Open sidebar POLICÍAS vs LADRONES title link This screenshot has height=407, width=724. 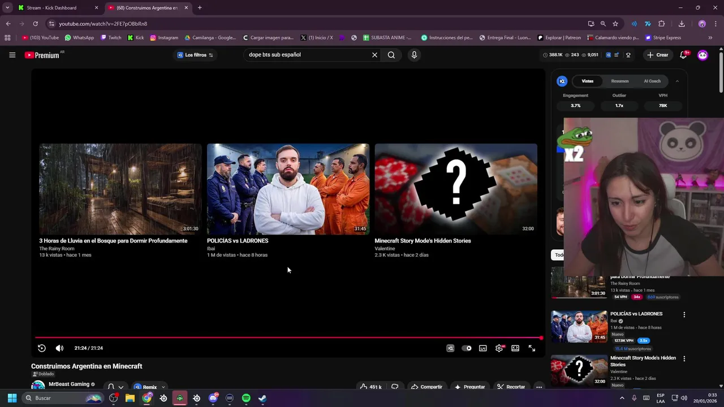pyautogui.click(x=636, y=314)
